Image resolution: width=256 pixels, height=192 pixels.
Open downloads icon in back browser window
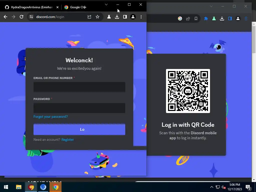tap(222, 18)
